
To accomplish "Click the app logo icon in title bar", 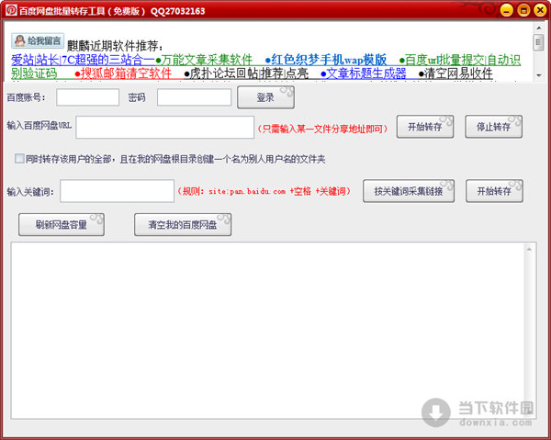I will click(x=11, y=10).
